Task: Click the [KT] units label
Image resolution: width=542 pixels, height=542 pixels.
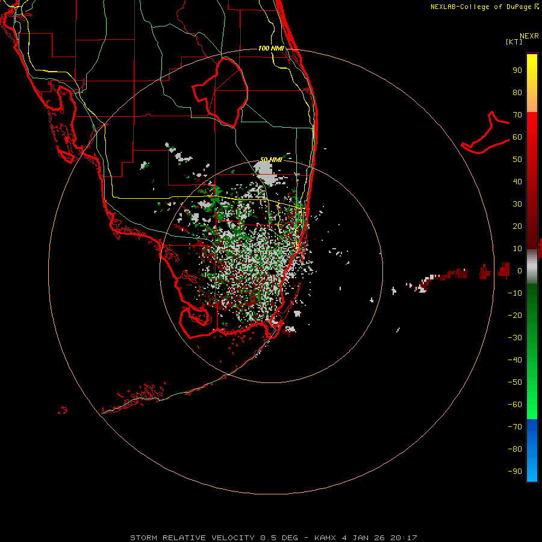Action: pyautogui.click(x=514, y=42)
